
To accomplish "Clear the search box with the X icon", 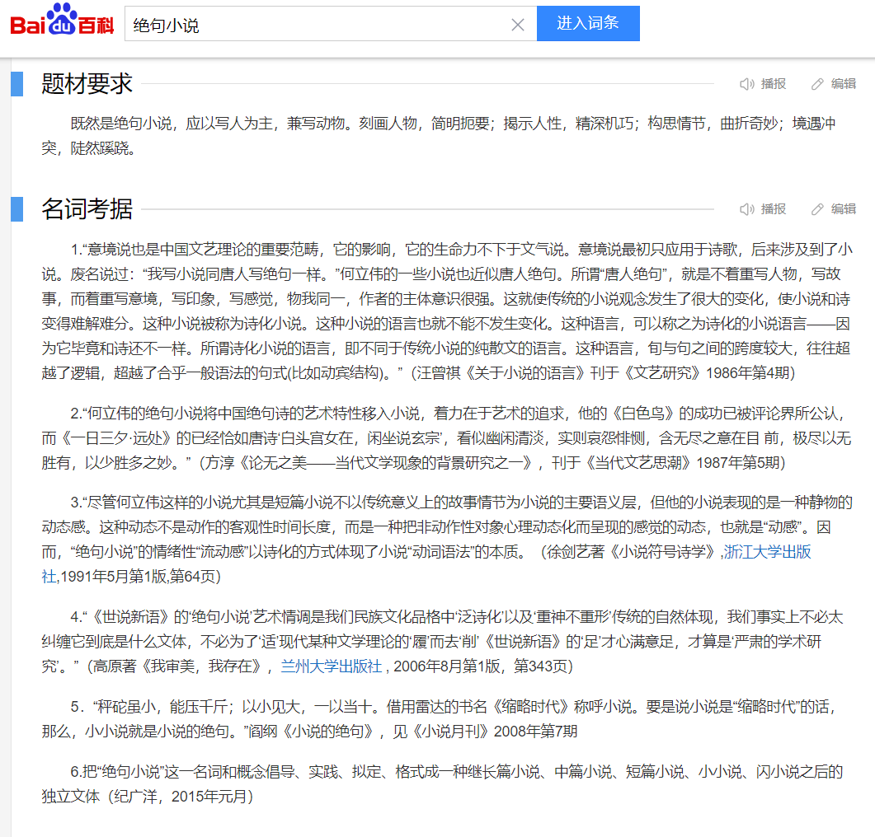I will click(518, 25).
